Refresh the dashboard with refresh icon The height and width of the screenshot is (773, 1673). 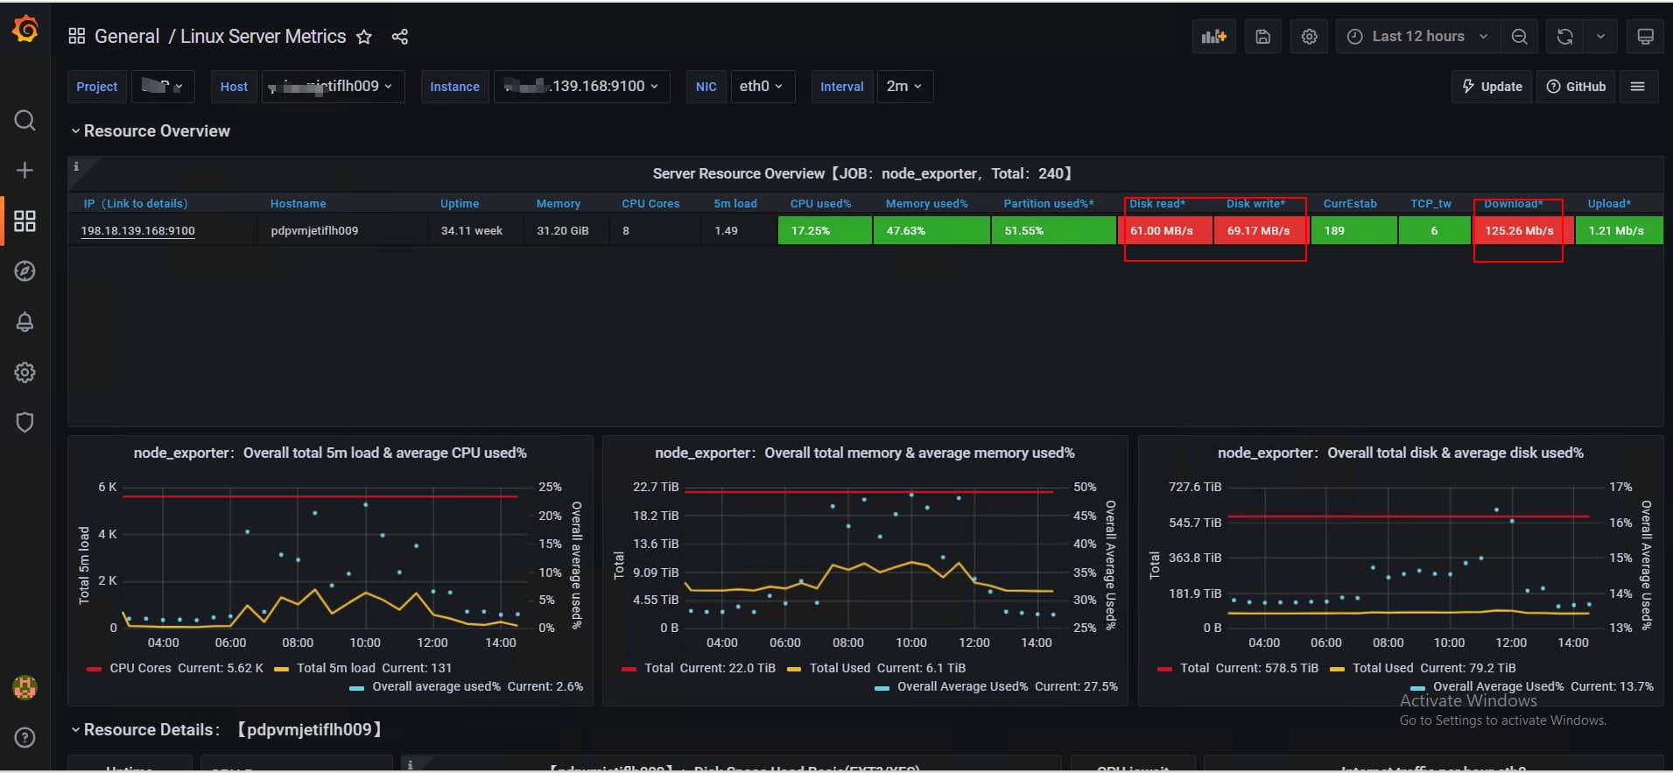1564,37
